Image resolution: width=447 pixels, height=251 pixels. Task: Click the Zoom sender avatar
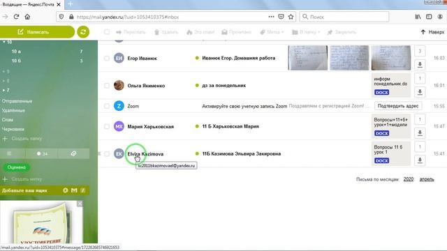point(119,106)
